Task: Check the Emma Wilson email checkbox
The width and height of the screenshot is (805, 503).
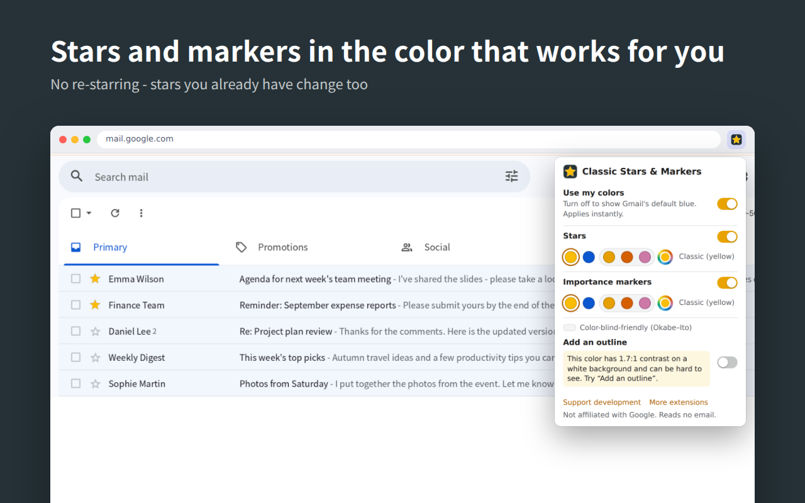Action: coord(75,279)
